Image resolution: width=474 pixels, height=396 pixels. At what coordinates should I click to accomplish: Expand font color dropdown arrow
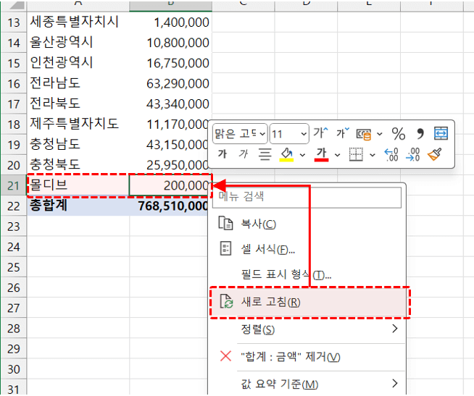tap(337, 155)
